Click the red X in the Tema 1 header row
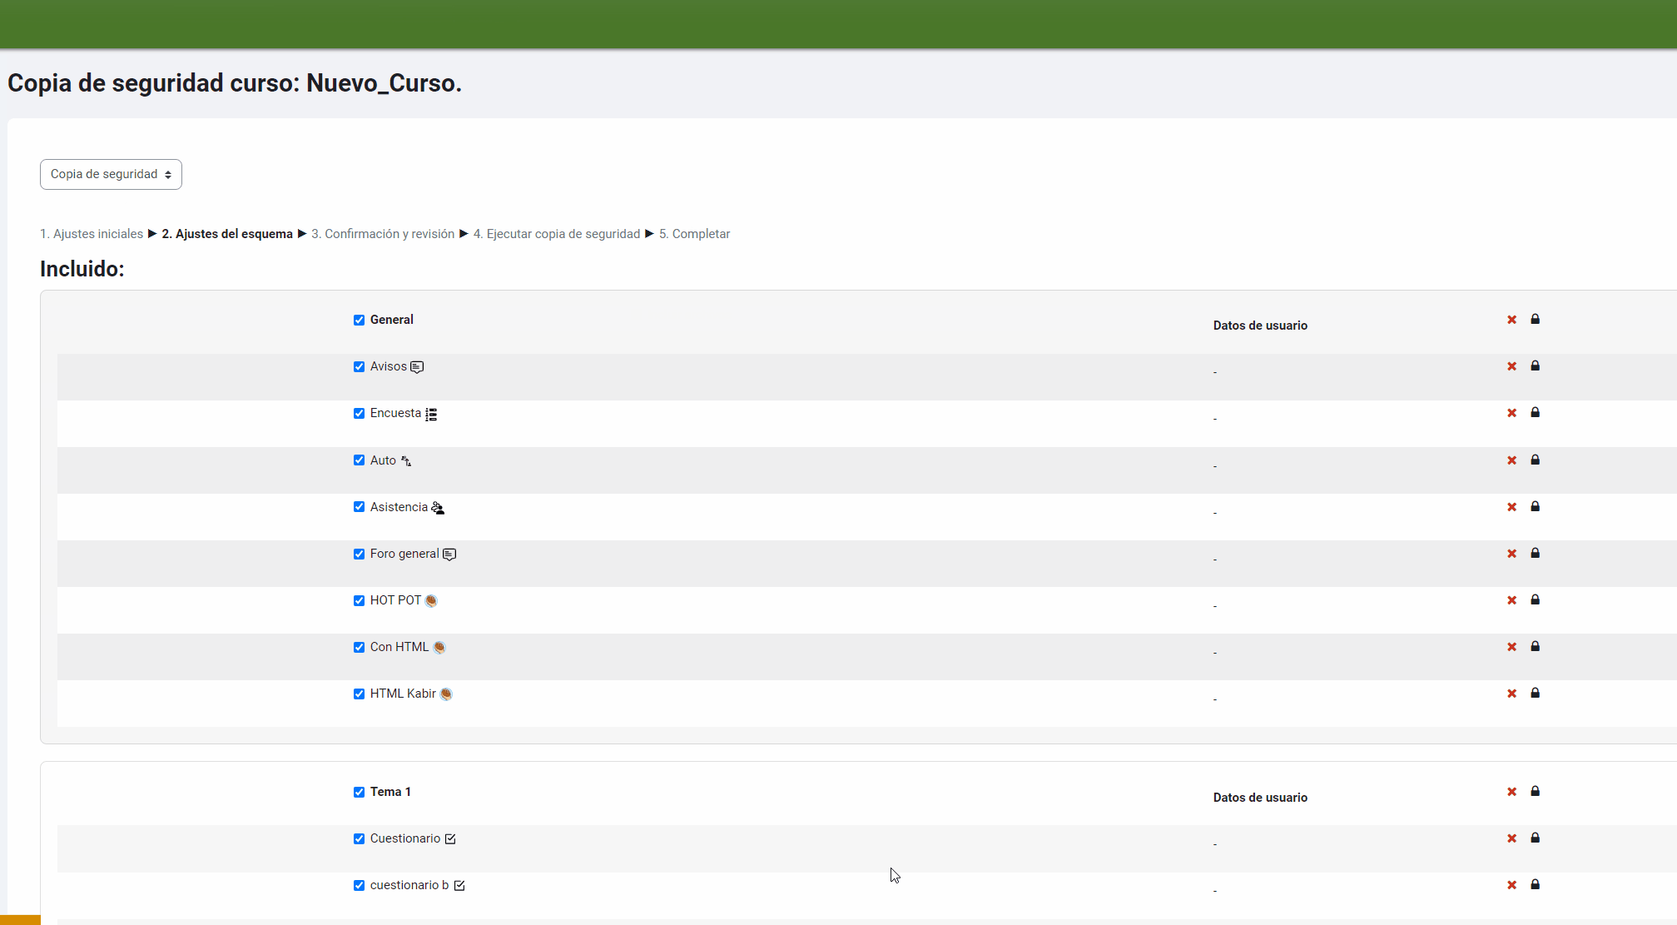 [1511, 792]
